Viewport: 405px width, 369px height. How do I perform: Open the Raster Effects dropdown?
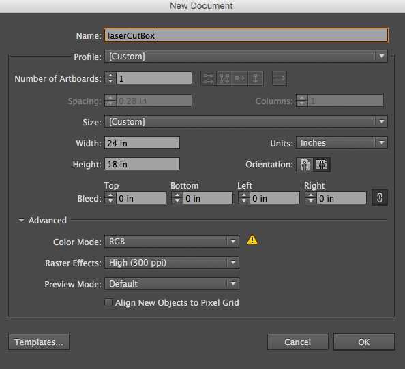coord(172,263)
